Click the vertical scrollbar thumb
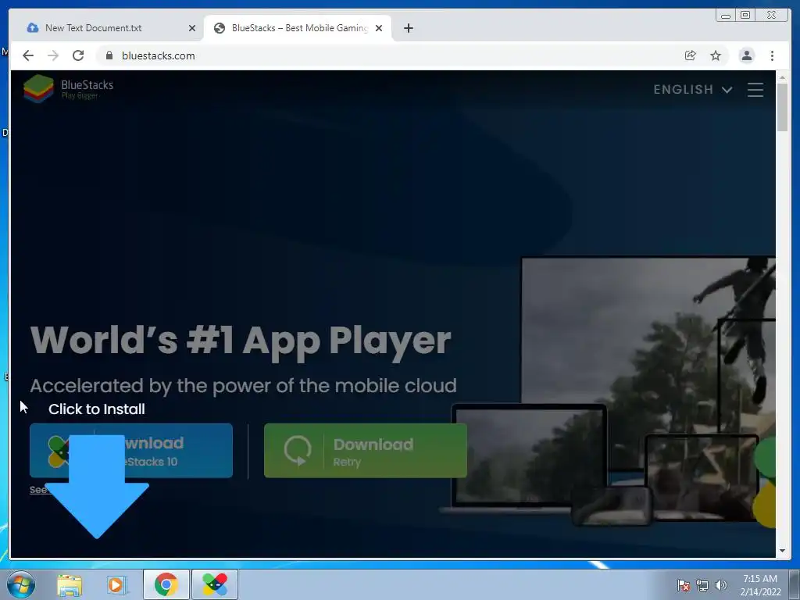This screenshot has width=800, height=600. (782, 108)
